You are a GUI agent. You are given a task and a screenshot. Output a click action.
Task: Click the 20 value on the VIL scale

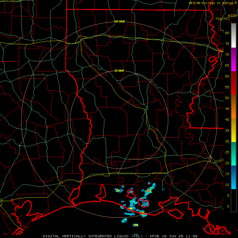[227, 163]
